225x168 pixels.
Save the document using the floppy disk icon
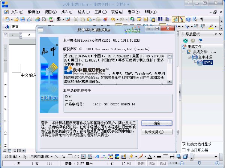point(23,19)
